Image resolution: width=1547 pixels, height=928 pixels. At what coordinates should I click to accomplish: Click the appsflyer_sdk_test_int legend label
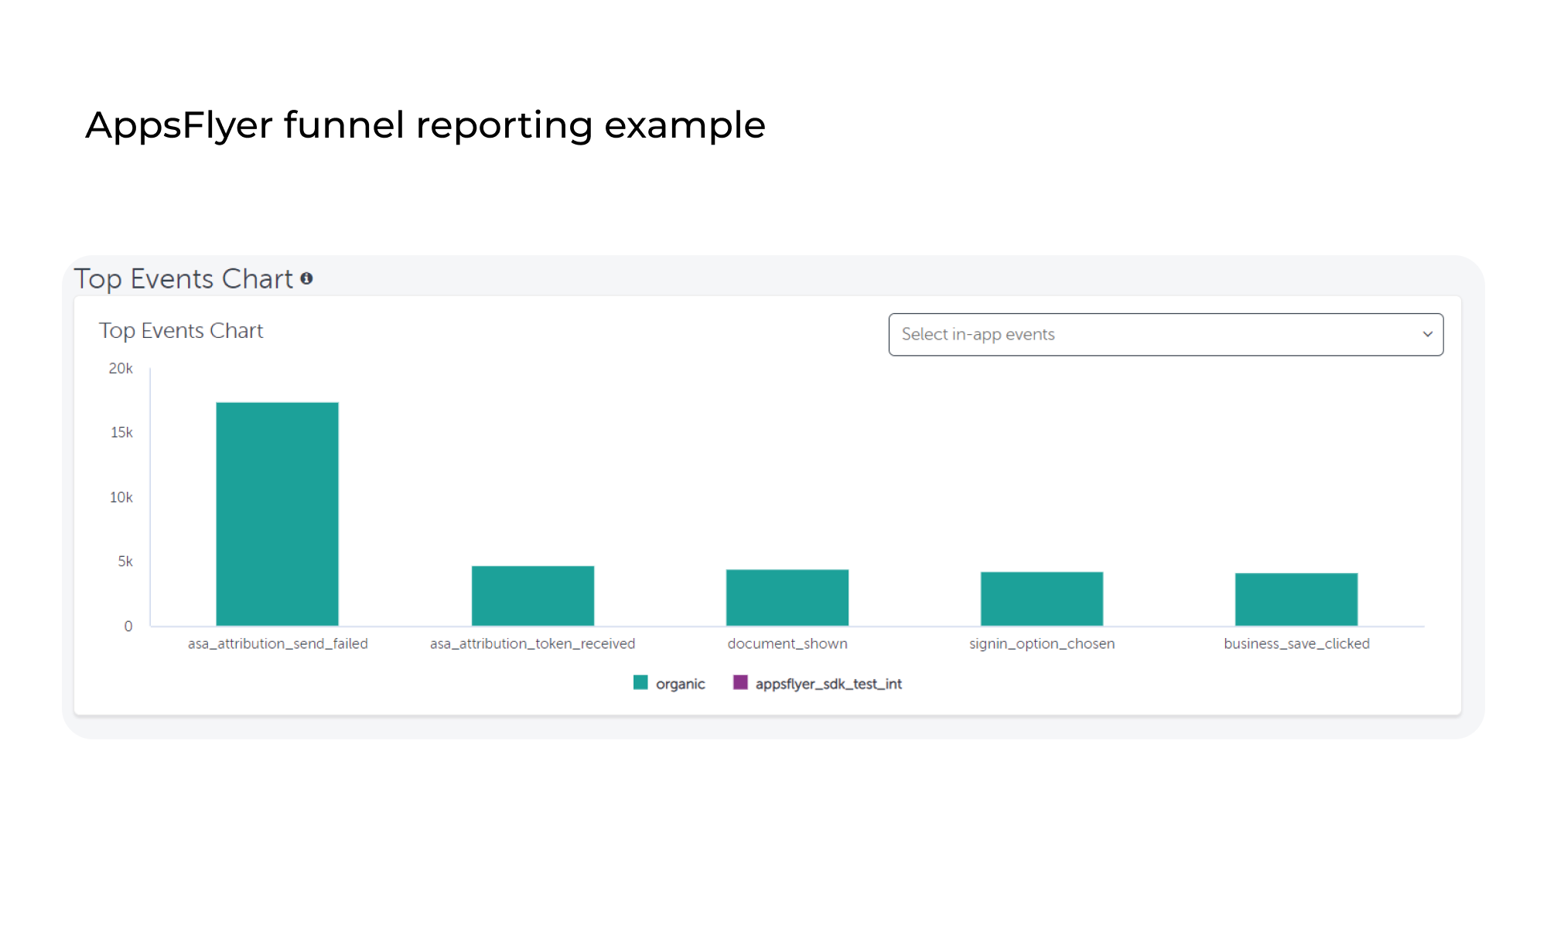tap(828, 684)
